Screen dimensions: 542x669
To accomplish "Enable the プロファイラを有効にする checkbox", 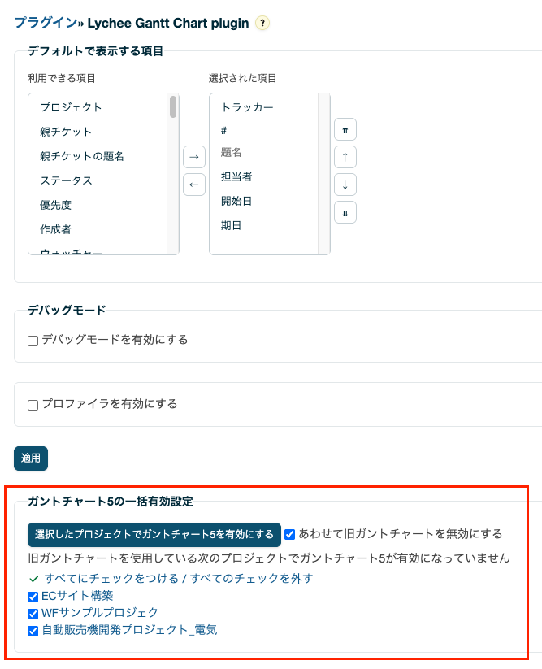I will click(x=33, y=405).
